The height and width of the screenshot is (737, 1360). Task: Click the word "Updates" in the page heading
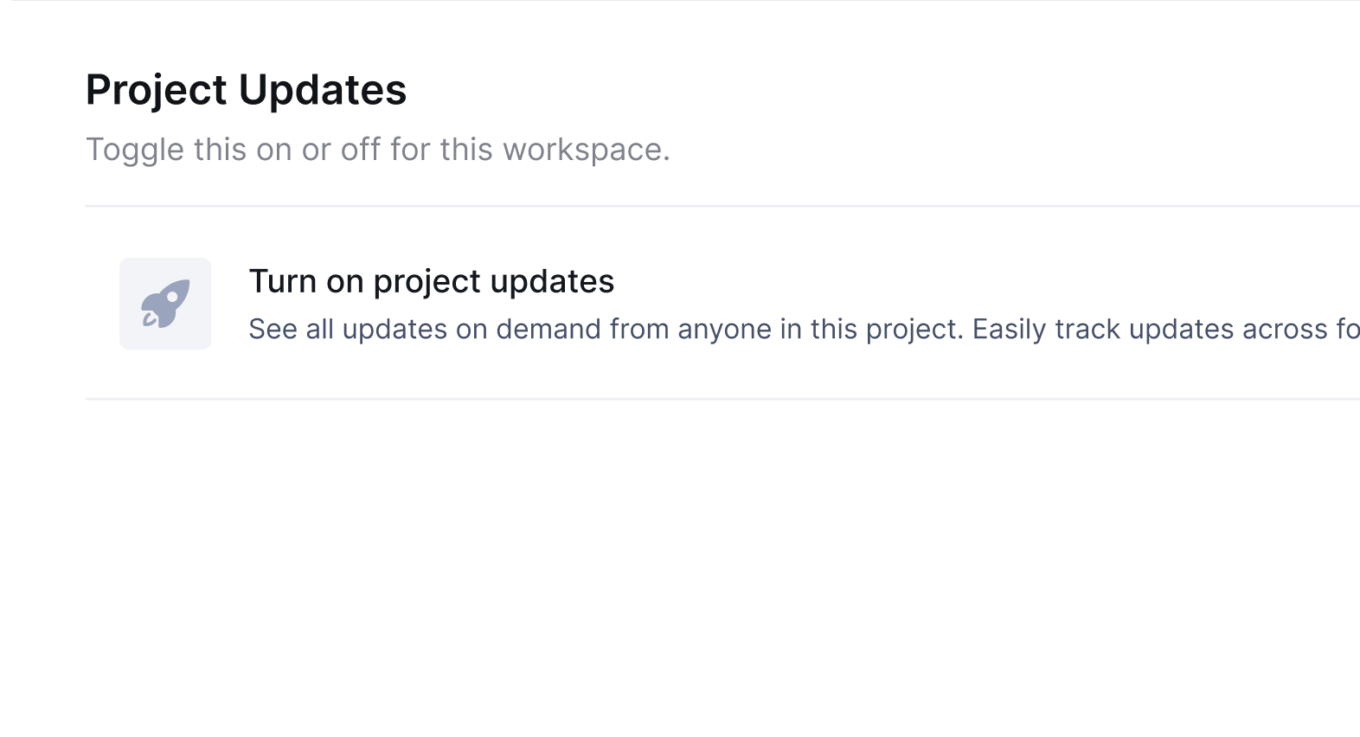pos(322,90)
